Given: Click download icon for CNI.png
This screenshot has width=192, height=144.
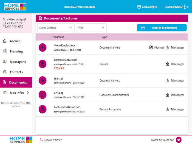Looking at the screenshot, I should (167, 95).
